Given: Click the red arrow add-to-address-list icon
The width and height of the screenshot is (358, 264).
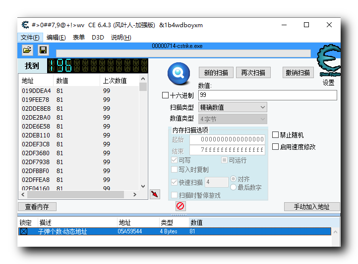Looking at the screenshot, I should (x=155, y=194).
